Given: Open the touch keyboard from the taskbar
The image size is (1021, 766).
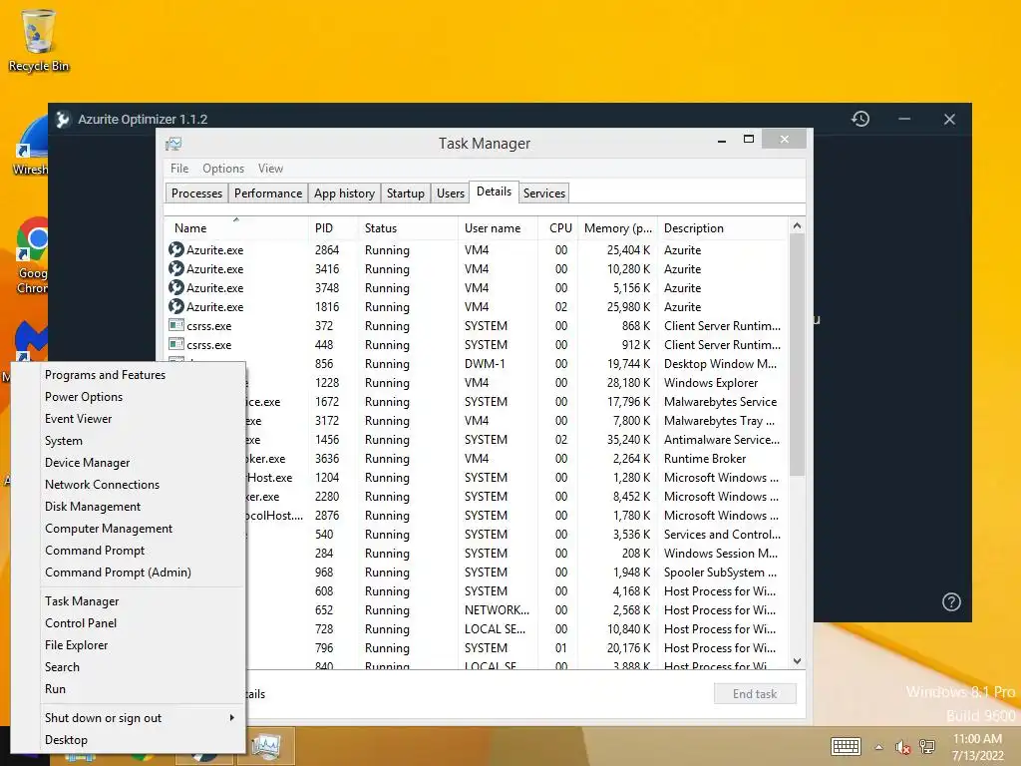Looking at the screenshot, I should (846, 746).
